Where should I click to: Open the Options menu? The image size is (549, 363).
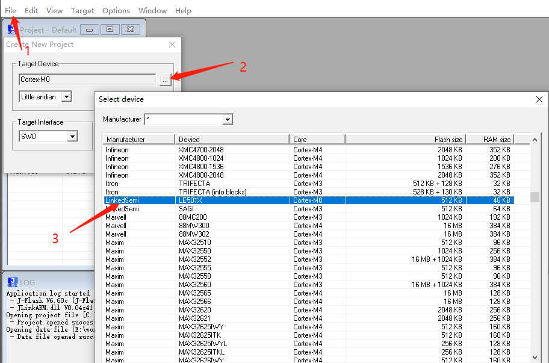116,10
